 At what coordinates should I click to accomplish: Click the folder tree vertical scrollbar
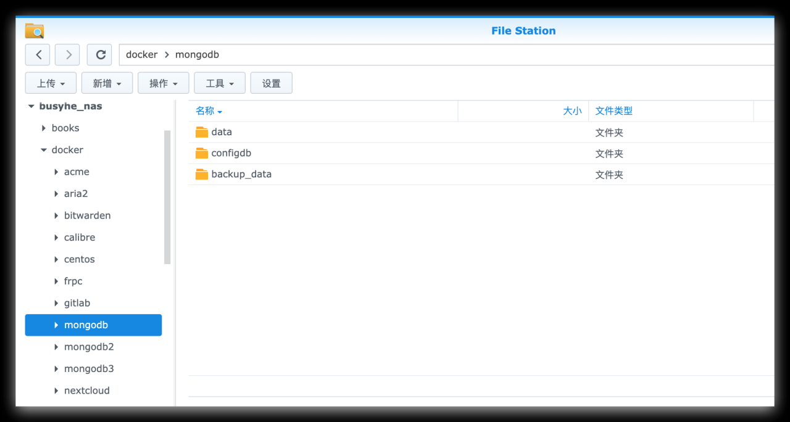167,197
